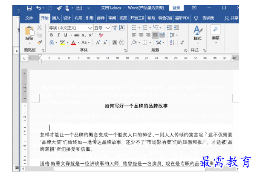Toggle superscript formatting
The height and width of the screenshot is (176, 255).
click(x=91, y=35)
